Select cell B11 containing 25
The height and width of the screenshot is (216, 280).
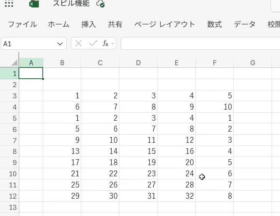point(62,185)
